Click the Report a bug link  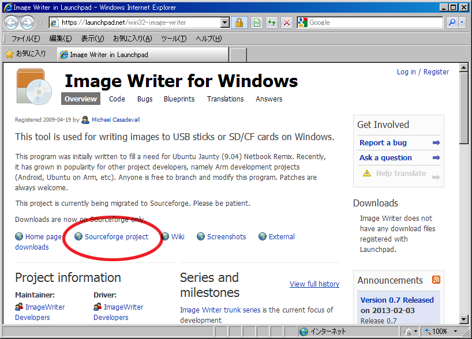coord(383,142)
